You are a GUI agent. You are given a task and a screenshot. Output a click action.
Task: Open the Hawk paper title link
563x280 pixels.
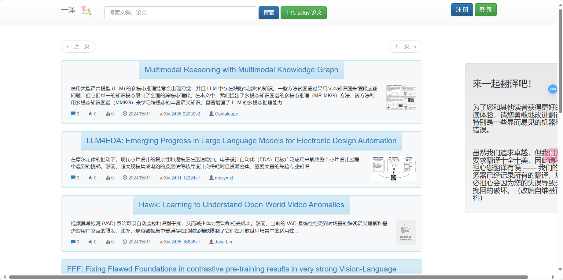241,204
